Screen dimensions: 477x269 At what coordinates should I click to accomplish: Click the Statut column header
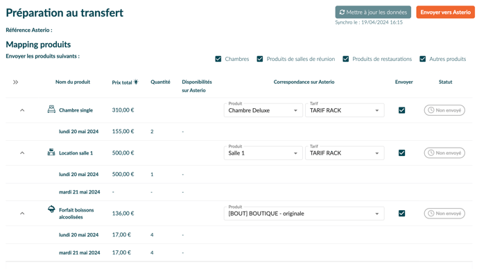(445, 82)
